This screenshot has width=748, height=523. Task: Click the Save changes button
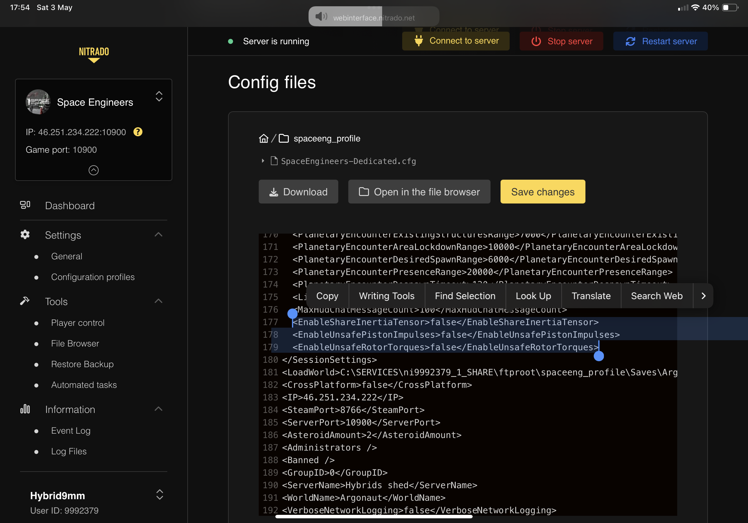543,192
